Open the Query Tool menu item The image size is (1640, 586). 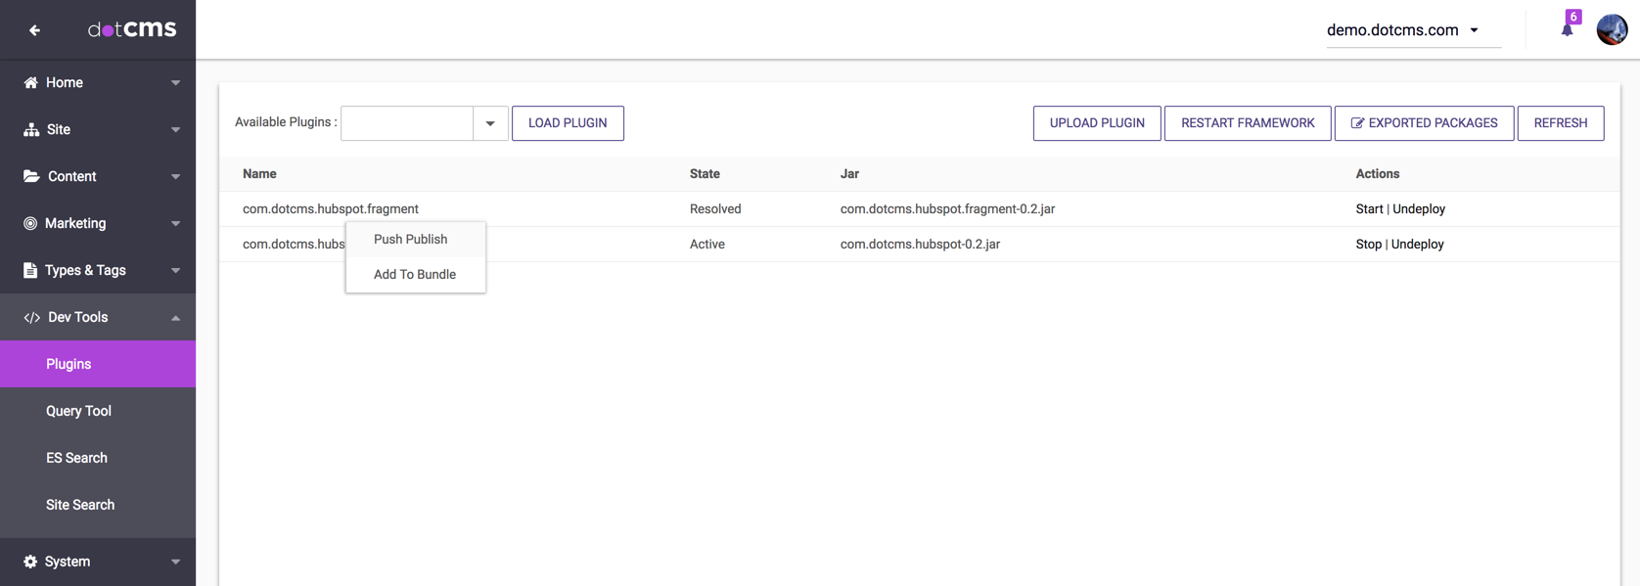[x=78, y=411]
